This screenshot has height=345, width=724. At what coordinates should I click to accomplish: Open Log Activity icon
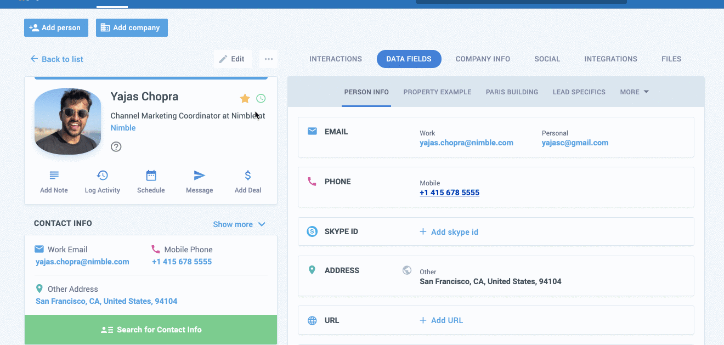click(102, 176)
